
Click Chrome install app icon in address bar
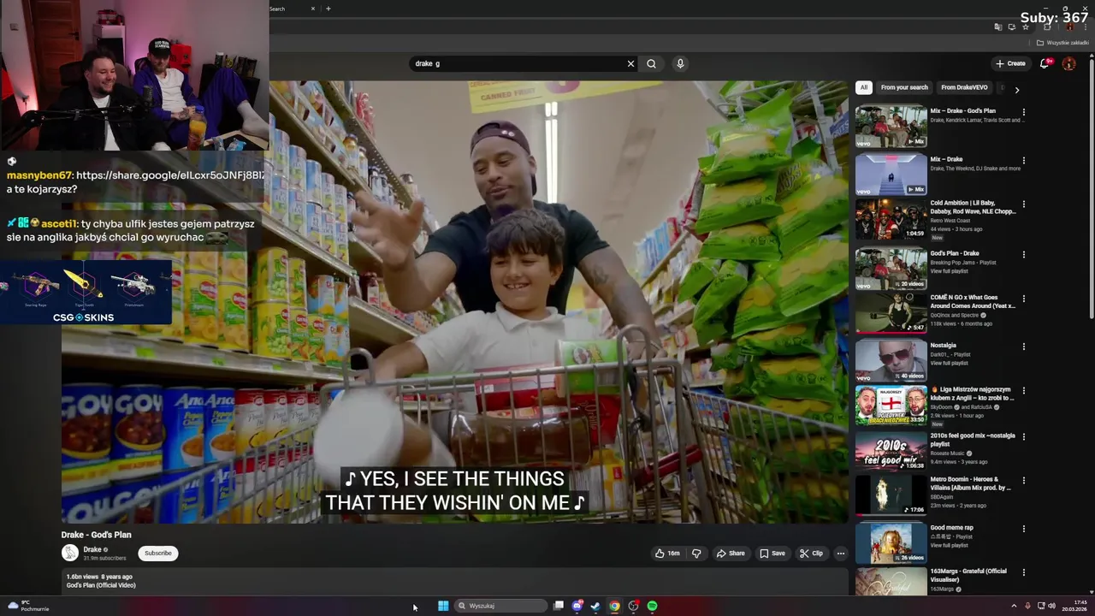(x=1012, y=27)
